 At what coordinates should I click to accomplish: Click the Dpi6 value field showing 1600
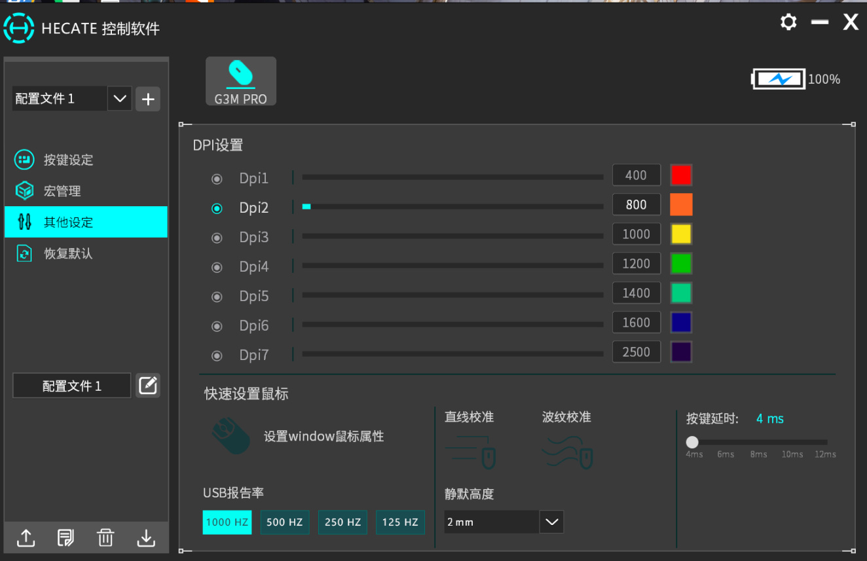click(636, 323)
